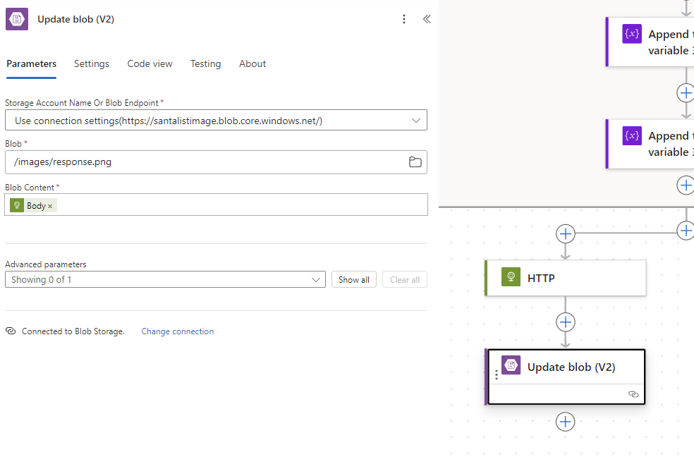Click the Change connection link
The image size is (694, 464).
click(x=177, y=331)
